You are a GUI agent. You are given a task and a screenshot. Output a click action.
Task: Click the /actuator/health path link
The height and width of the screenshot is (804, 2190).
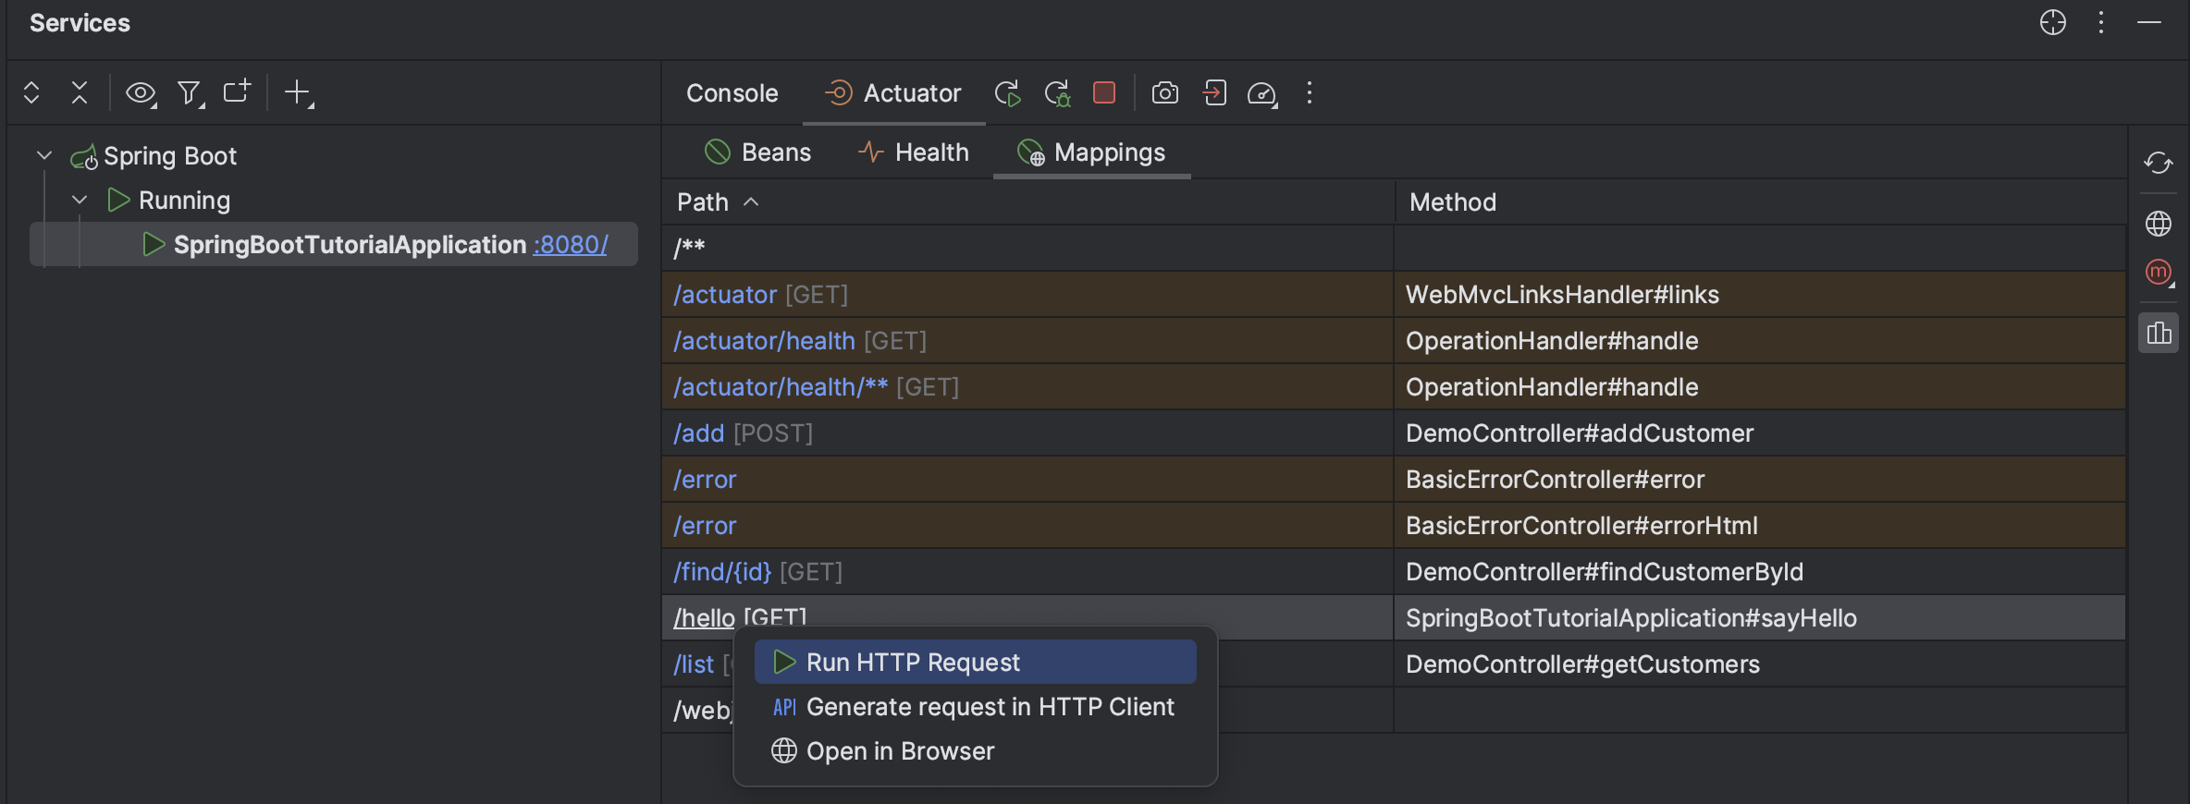point(764,341)
